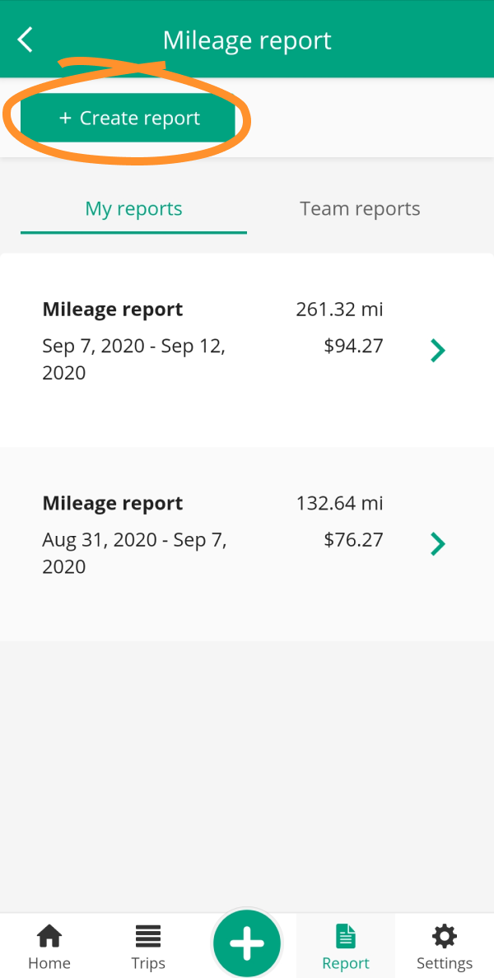Open details arrow on the 261.32 mi report

437,350
